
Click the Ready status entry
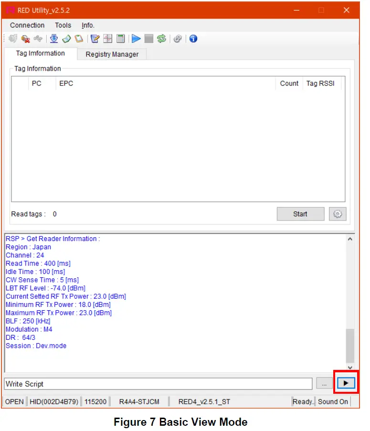coord(303,401)
